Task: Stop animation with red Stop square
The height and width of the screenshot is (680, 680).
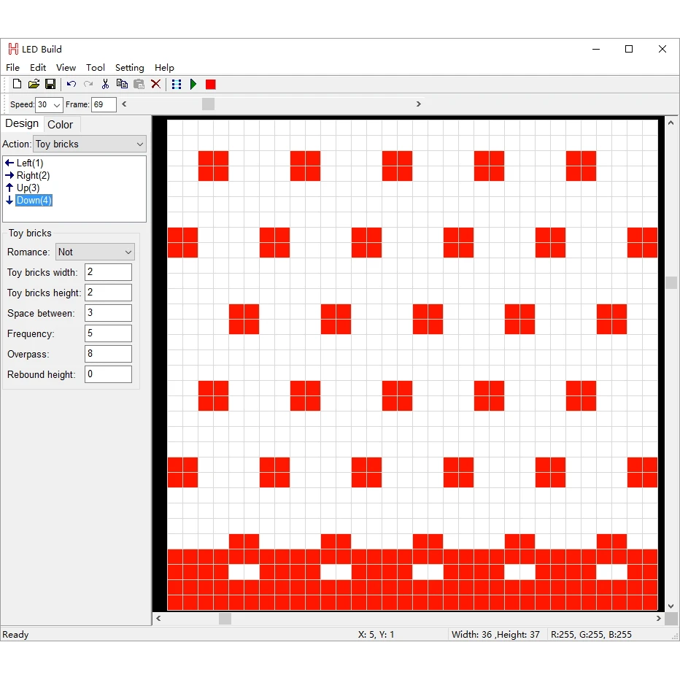Action: click(x=210, y=84)
